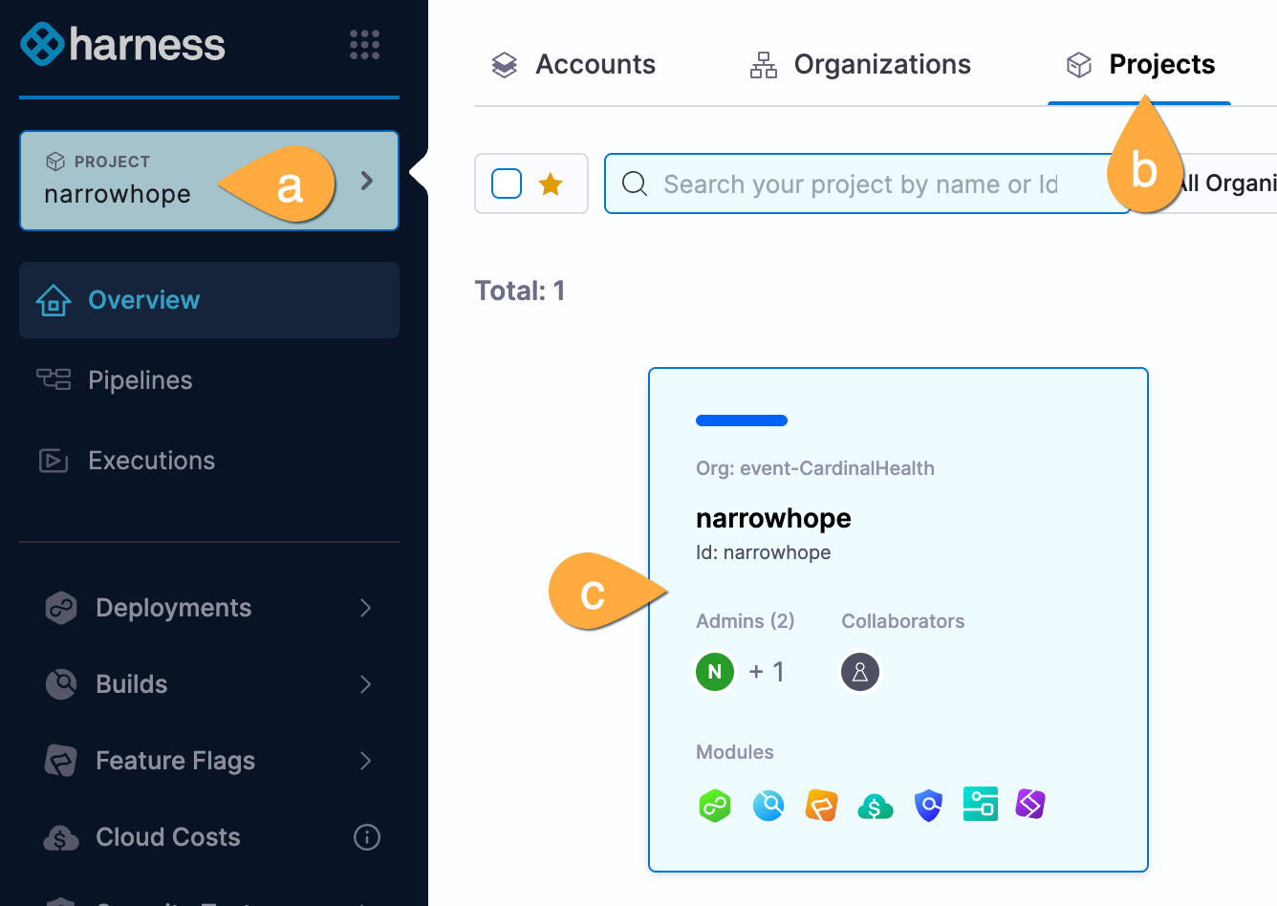Click the orange Feature Flags icon on card
Viewport: 1277px width, 906px height.
pos(822,806)
